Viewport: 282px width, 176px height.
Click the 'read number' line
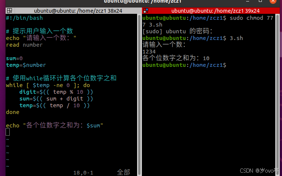[24, 45]
